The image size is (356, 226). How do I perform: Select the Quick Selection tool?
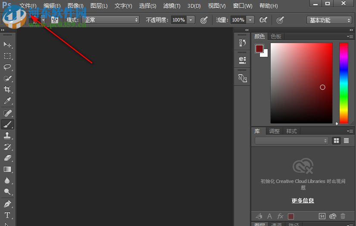7,78
